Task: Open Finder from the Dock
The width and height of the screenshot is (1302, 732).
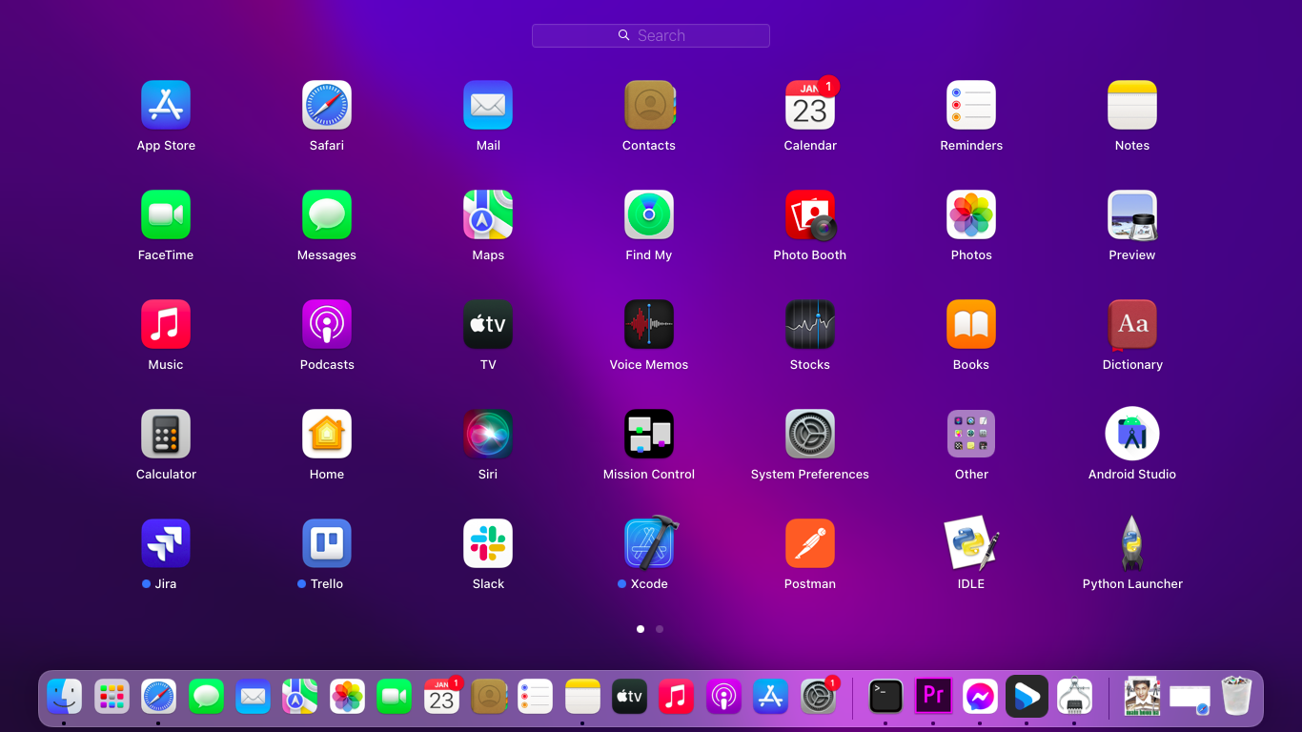Action: 65,697
